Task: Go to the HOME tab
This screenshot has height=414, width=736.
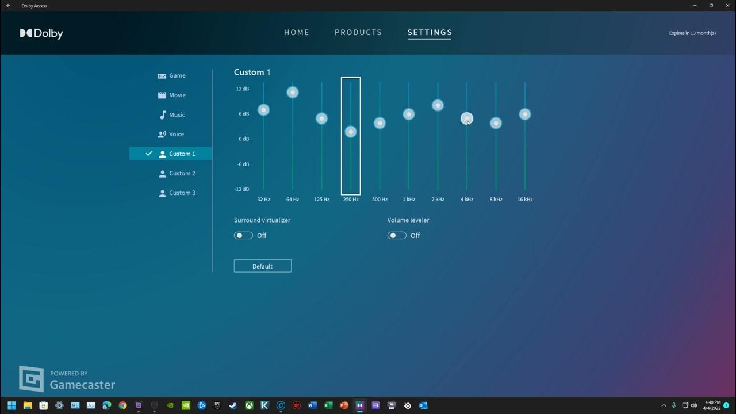Action: coord(297,33)
